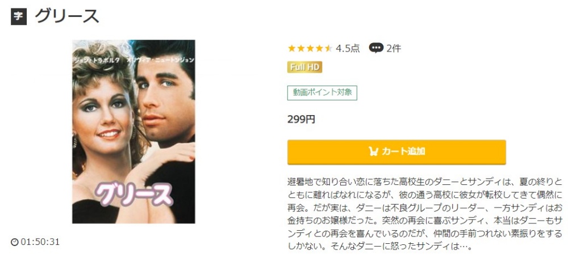Open the グリース movie title heading
The width and height of the screenshot is (568, 258).
point(67,16)
